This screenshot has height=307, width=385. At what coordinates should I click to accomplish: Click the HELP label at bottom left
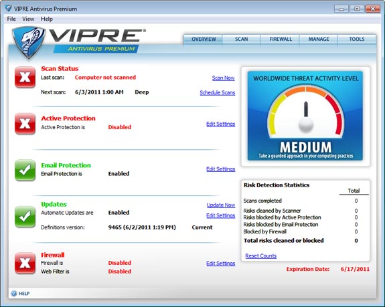pos(24,294)
